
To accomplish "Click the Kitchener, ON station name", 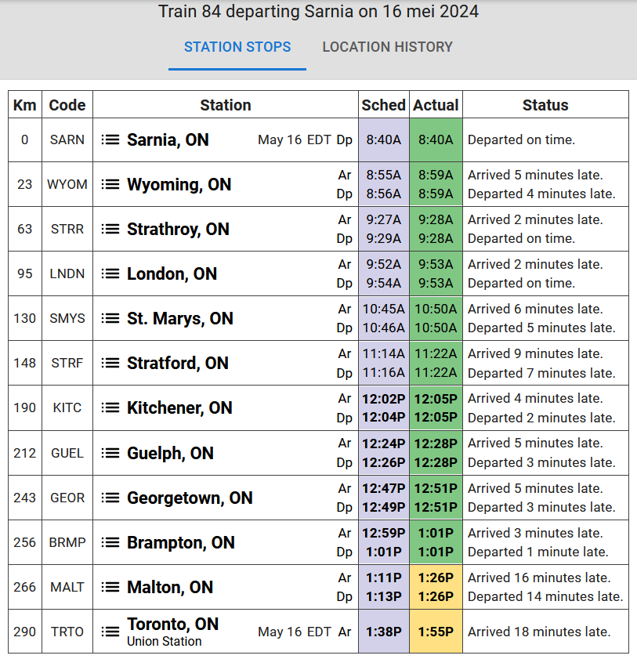I will coord(179,408).
